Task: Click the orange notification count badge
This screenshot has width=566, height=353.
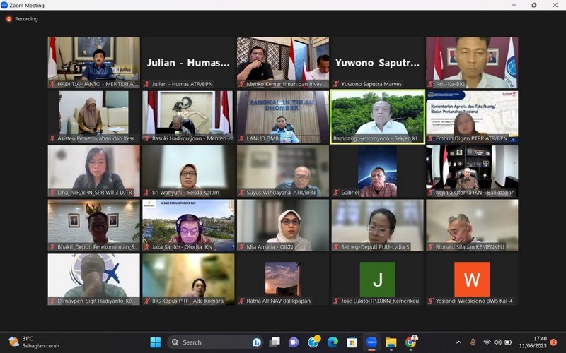Action: pyautogui.click(x=553, y=342)
